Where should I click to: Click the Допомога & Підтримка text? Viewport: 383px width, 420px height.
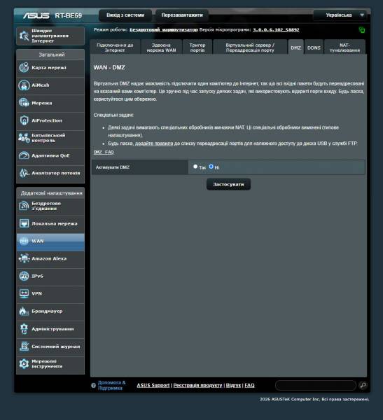click(x=111, y=385)
